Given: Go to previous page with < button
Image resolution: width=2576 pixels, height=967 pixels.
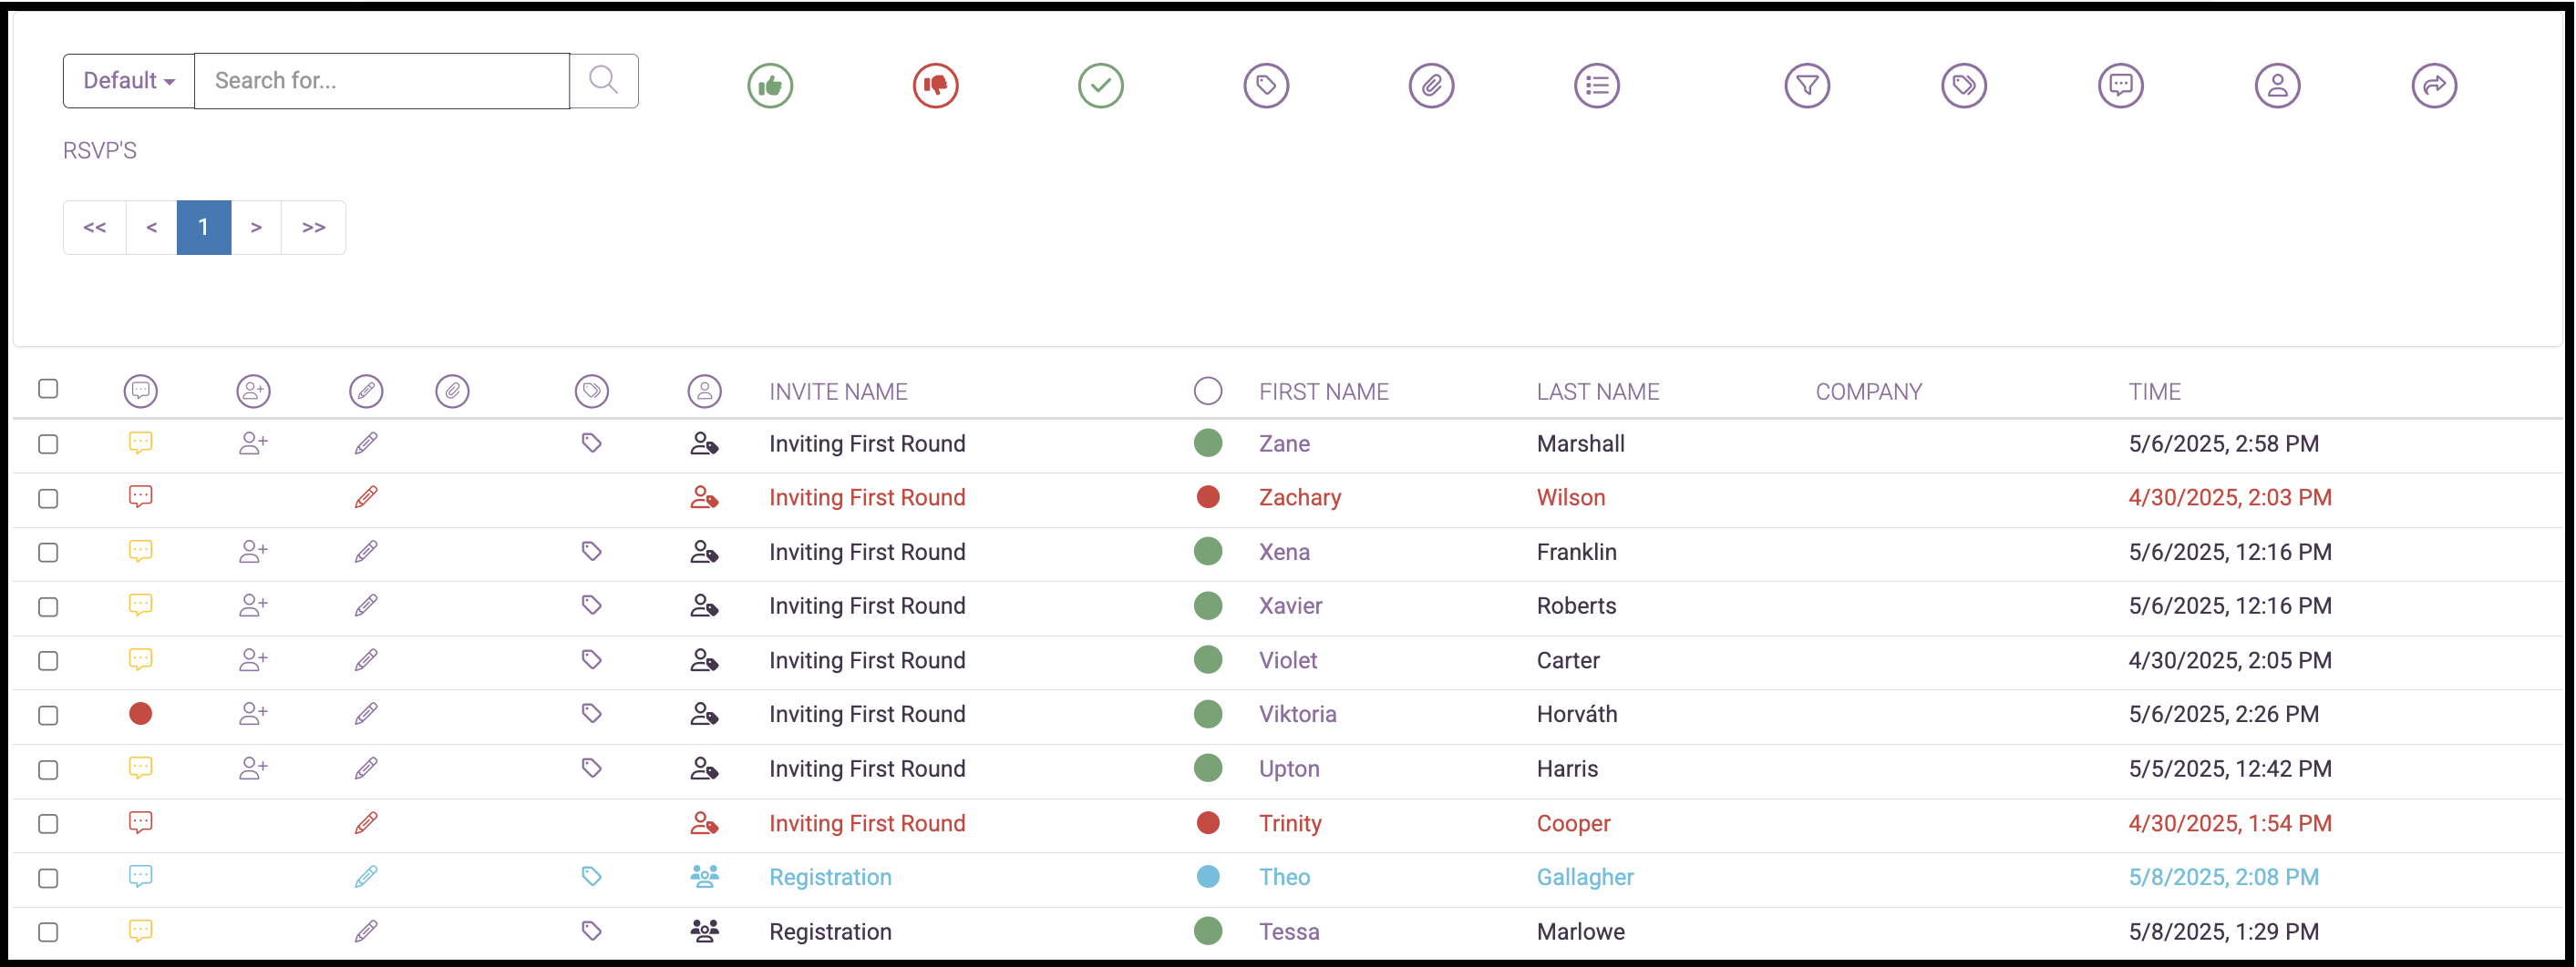Looking at the screenshot, I should coord(152,227).
